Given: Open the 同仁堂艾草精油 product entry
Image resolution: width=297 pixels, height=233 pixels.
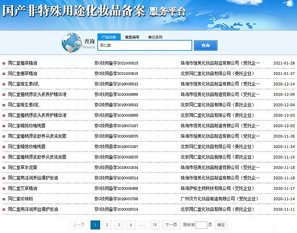Looking at the screenshot, I should pyautogui.click(x=22, y=189).
